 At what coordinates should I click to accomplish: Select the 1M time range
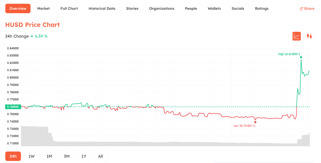[49, 156]
